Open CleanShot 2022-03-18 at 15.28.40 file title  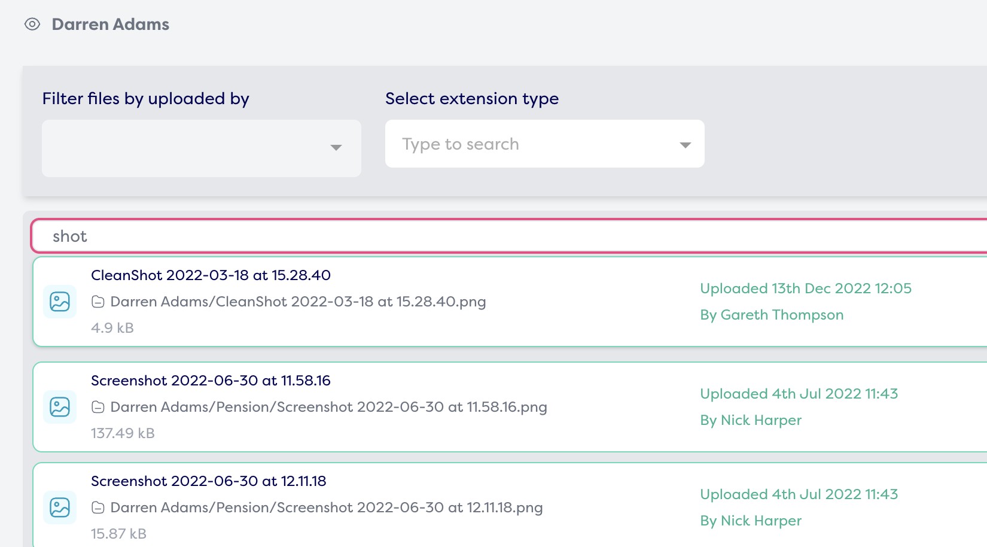(x=211, y=275)
